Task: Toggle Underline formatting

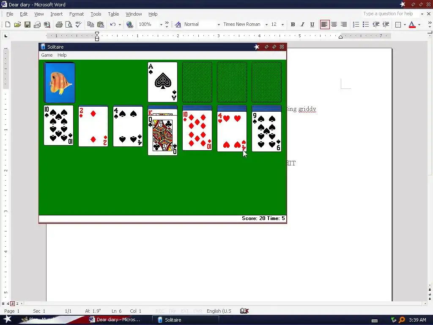Action: click(x=312, y=25)
